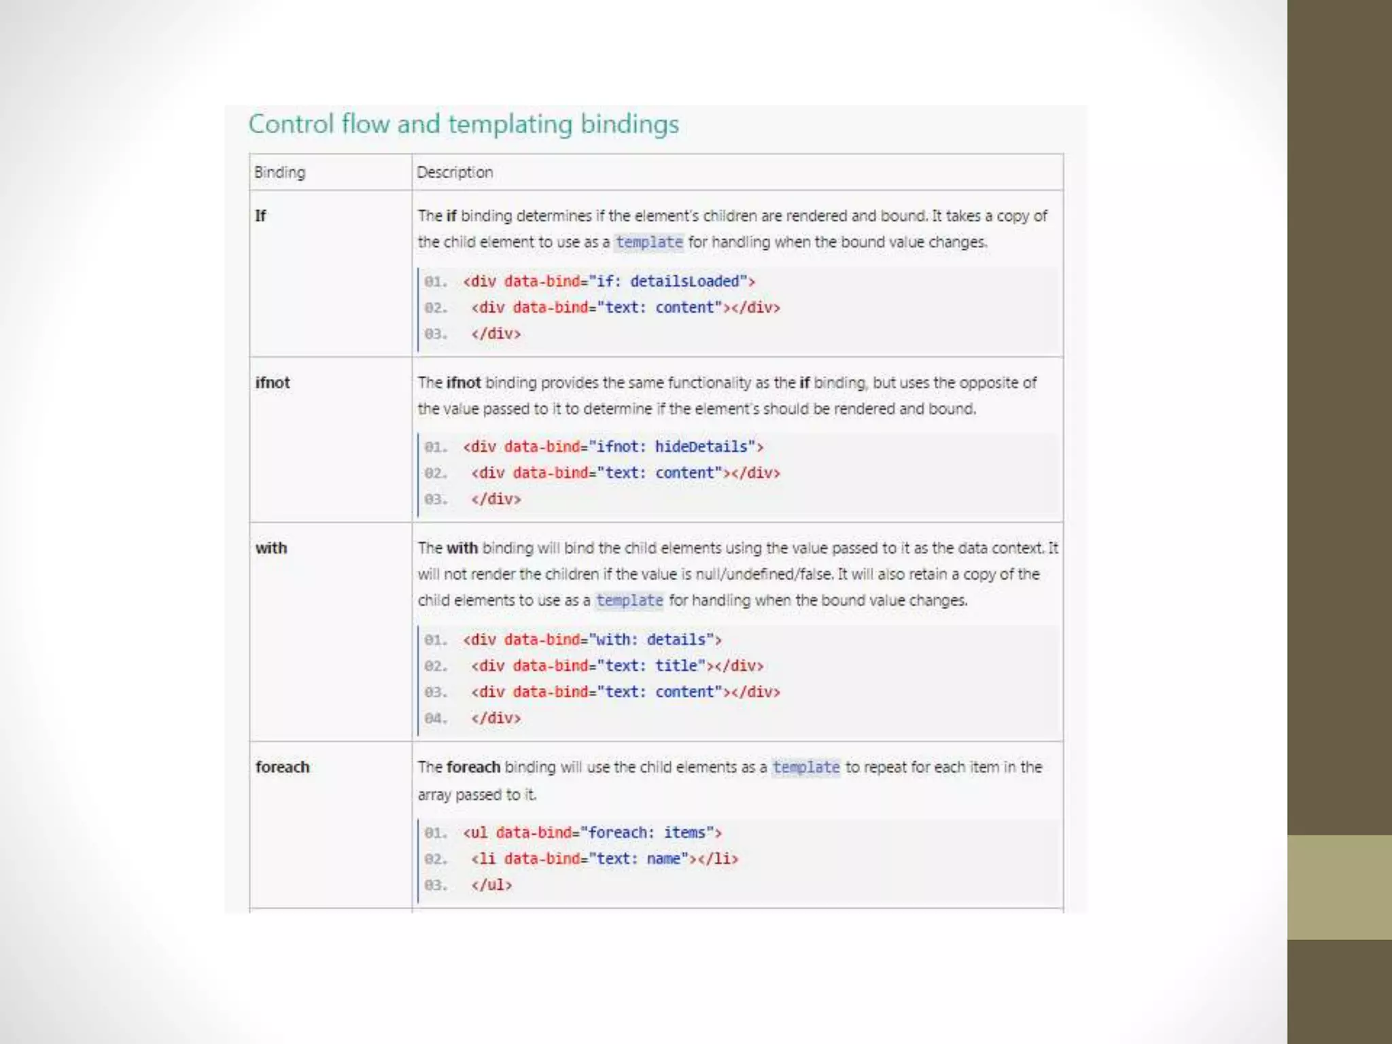
Task: Click the template link in the with description
Action: tap(629, 600)
